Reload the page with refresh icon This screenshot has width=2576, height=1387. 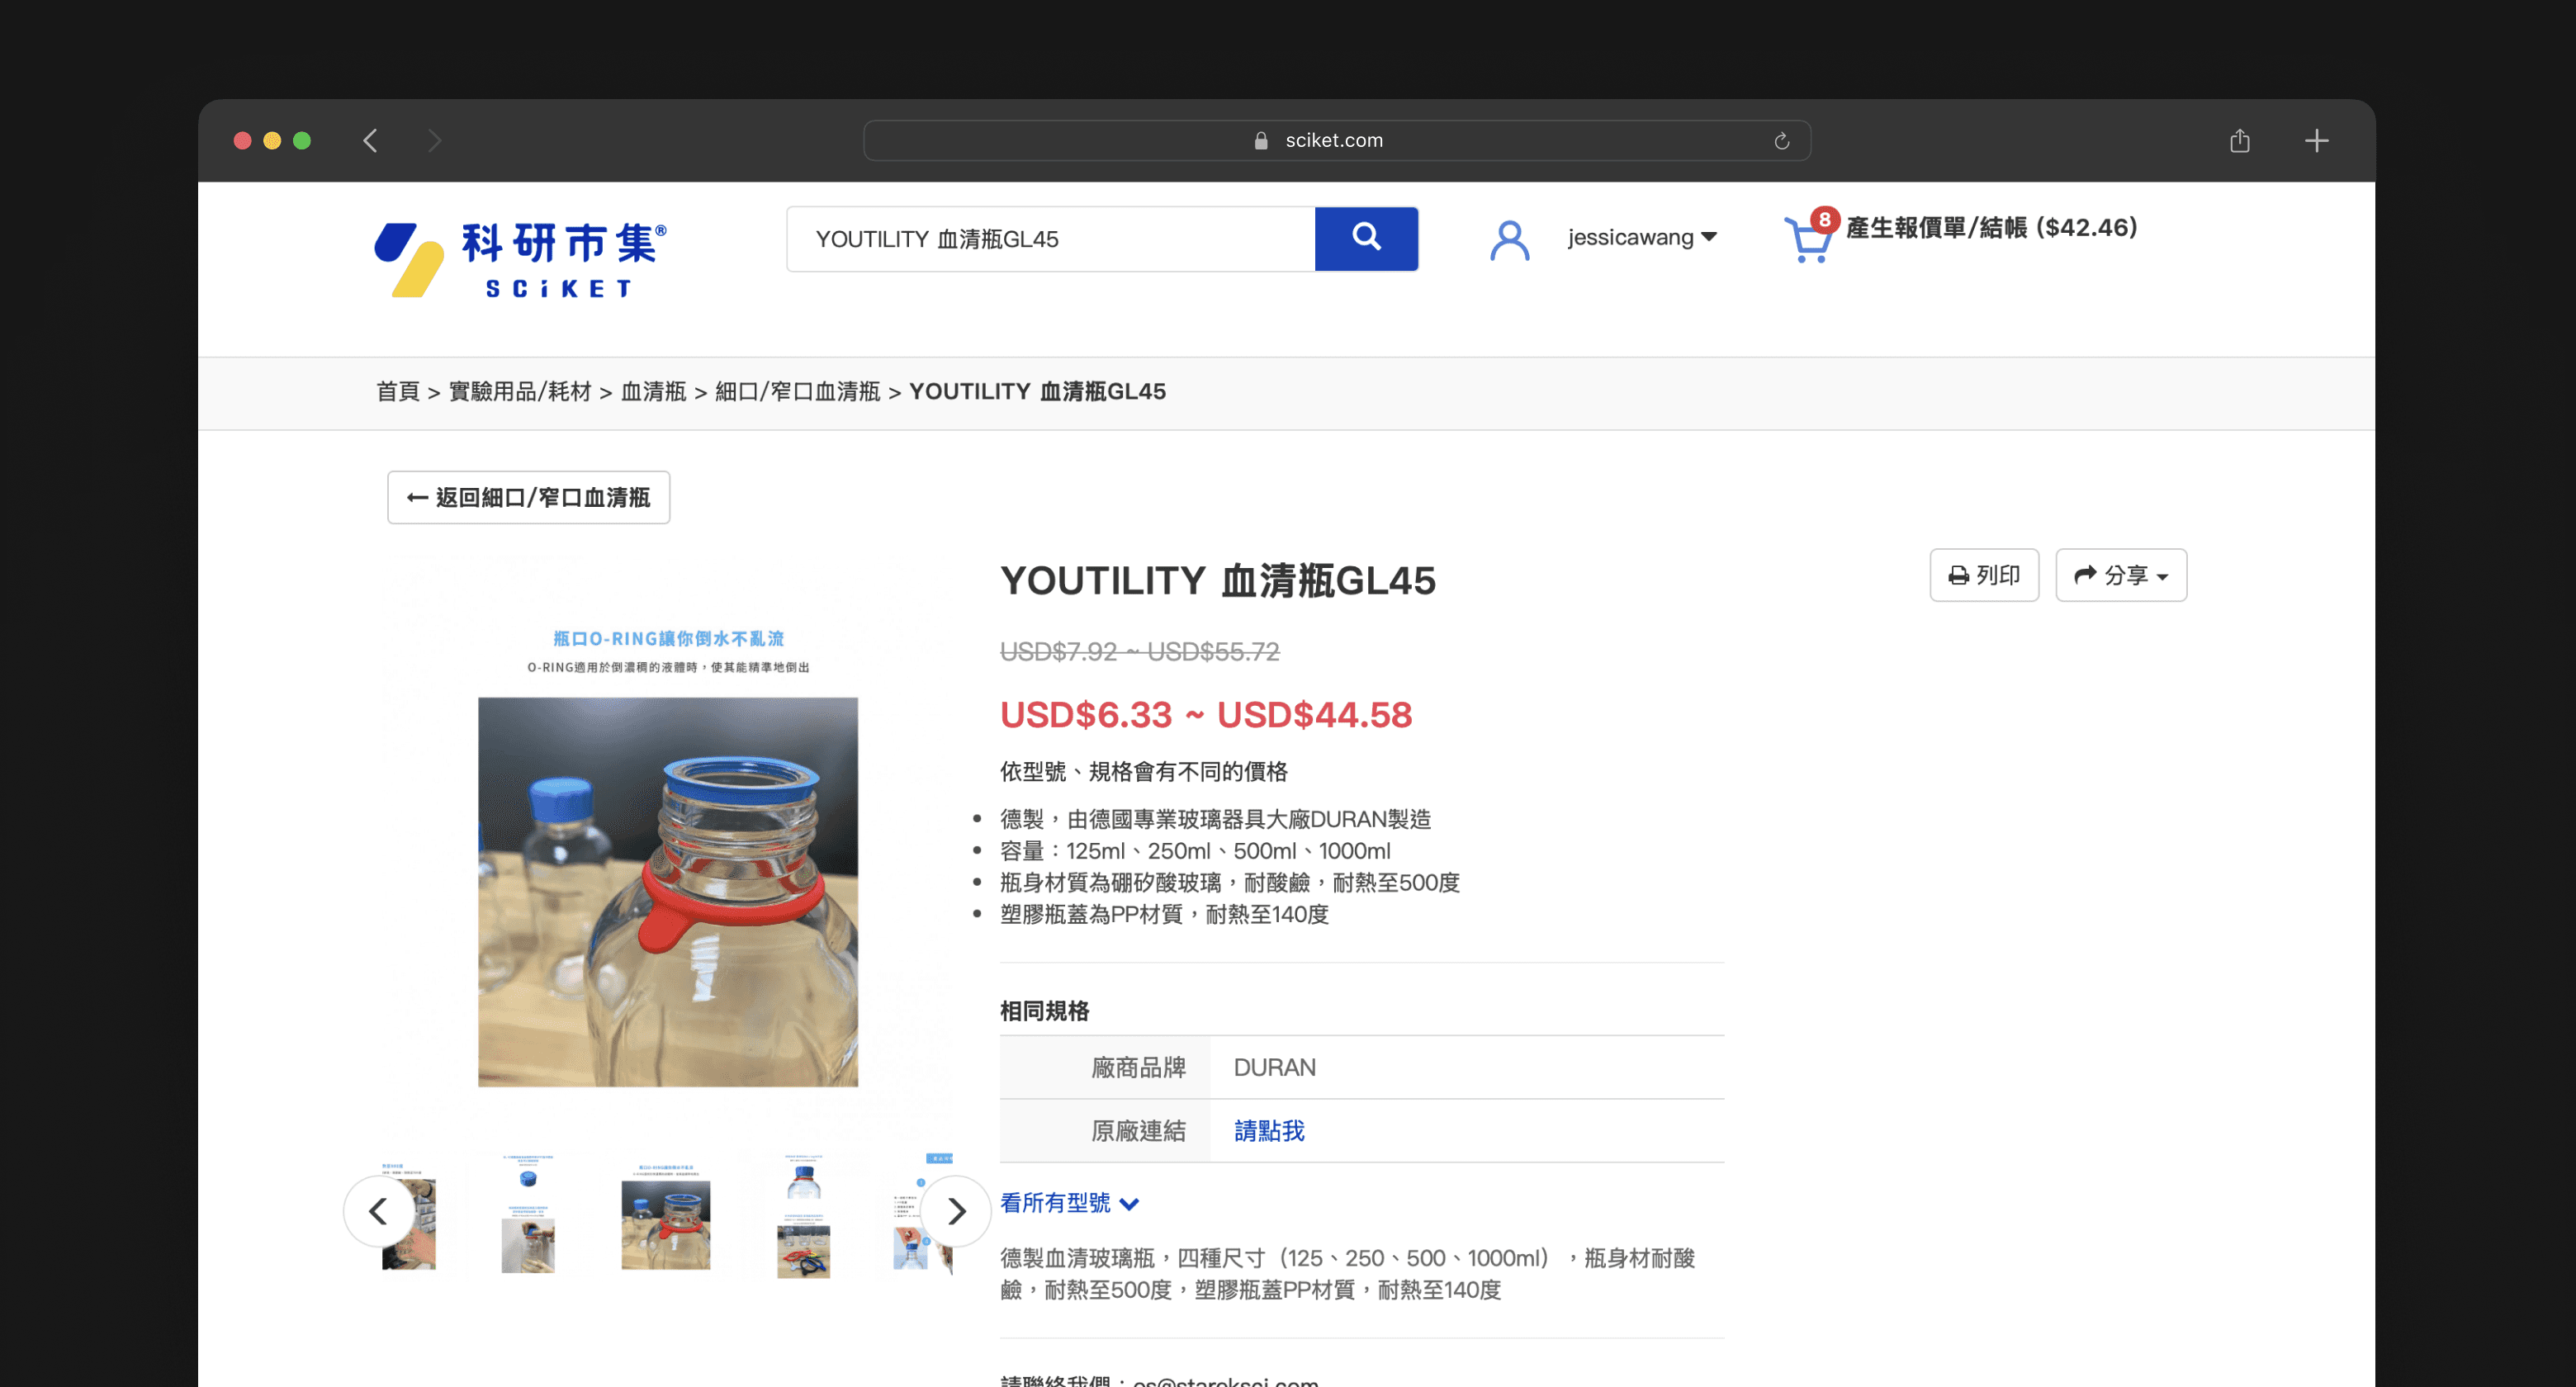[x=1781, y=141]
